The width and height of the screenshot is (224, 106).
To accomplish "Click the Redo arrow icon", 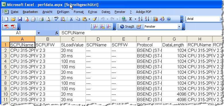I will (x=113, y=19).
